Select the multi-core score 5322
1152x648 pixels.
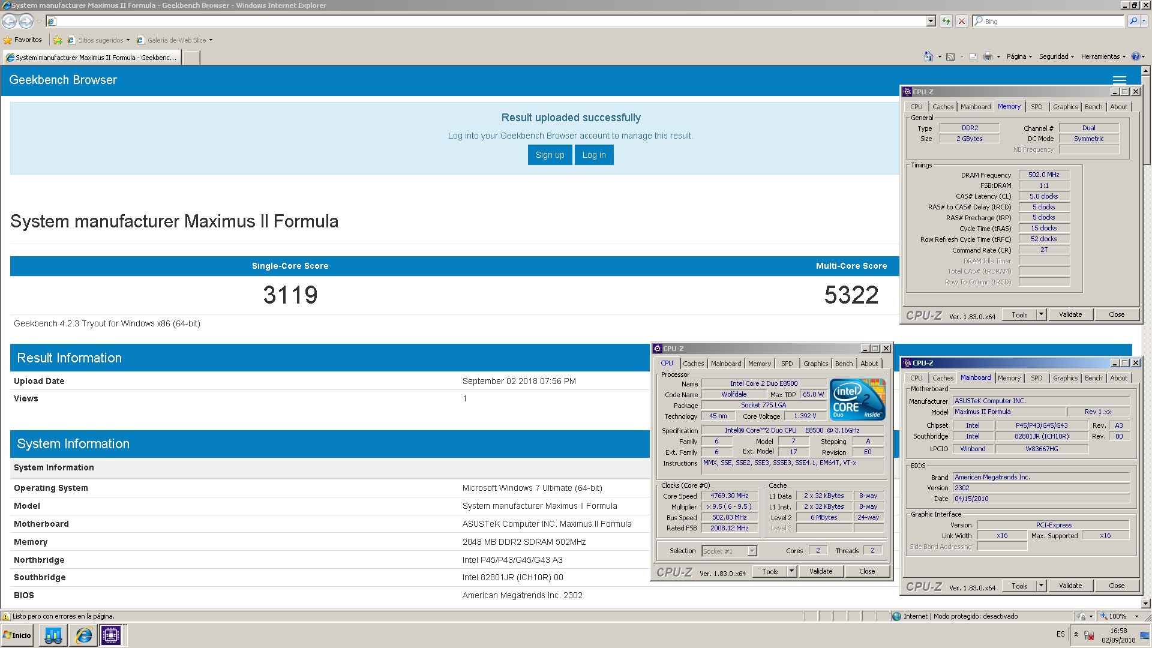pyautogui.click(x=851, y=295)
